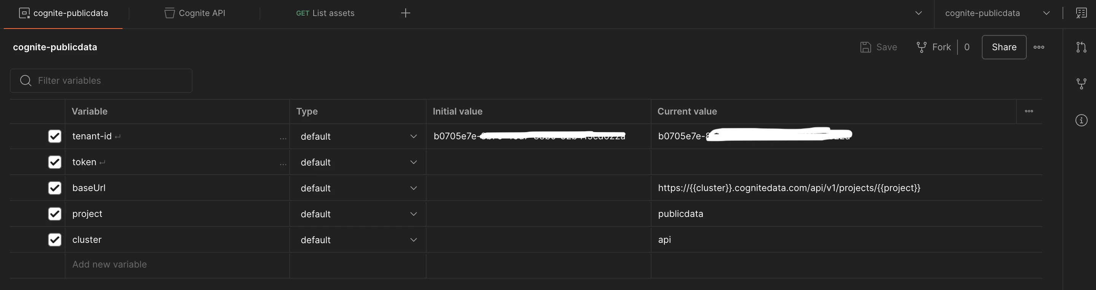1096x290 pixels.
Task: Switch to the GET List assets tab
Action: click(x=325, y=13)
